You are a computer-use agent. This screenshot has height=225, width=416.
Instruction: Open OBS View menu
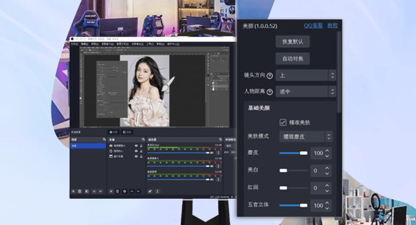(95, 44)
